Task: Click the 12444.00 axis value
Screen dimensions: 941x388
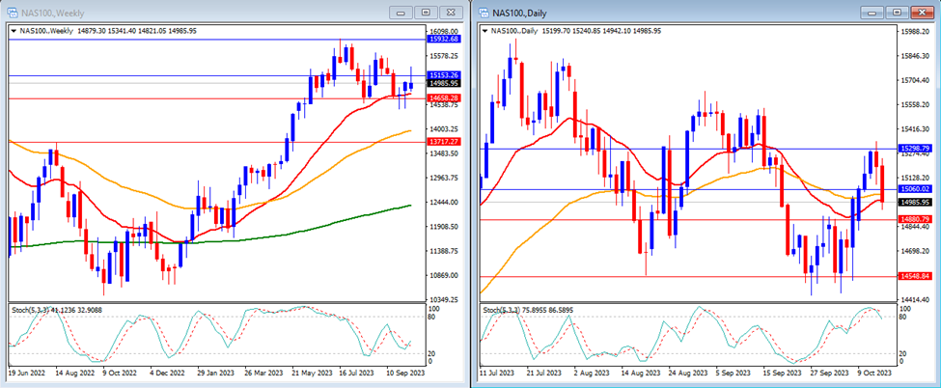Action: (445, 202)
